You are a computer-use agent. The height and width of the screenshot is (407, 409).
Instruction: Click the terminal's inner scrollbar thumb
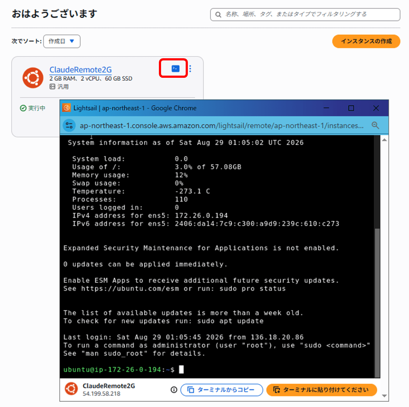377,302
